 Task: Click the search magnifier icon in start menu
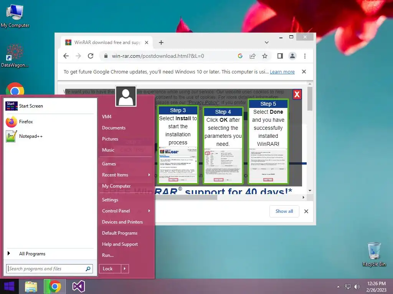pyautogui.click(x=88, y=269)
